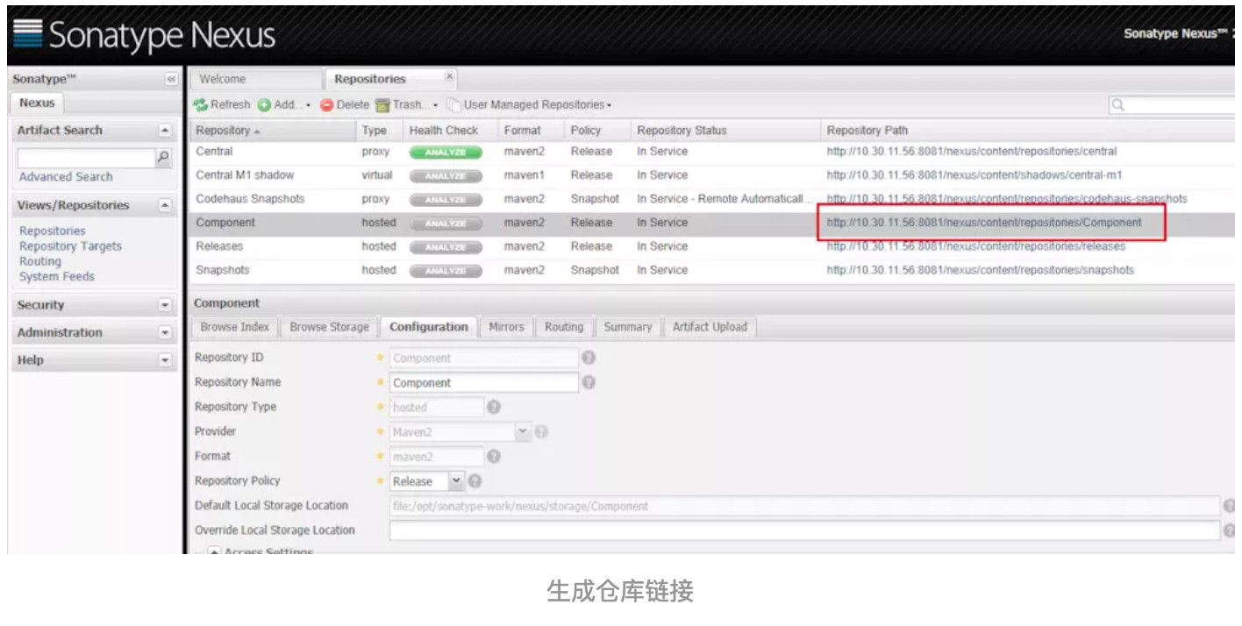Click the Repository Name input field
The image size is (1242, 626).
484,382
